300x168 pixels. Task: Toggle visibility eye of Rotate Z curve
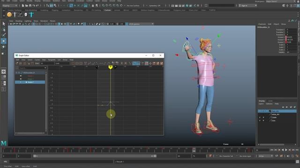[x=21, y=82]
